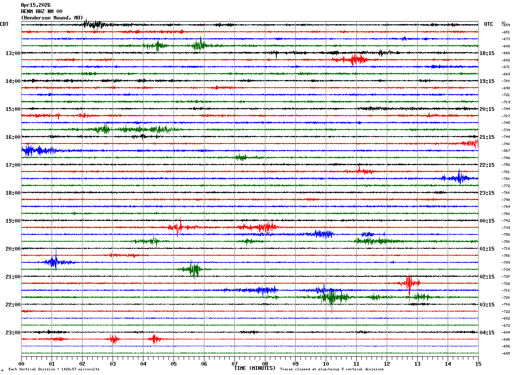Click the DC offset value -651
This screenshot has width=512, height=375.
pos(506,32)
